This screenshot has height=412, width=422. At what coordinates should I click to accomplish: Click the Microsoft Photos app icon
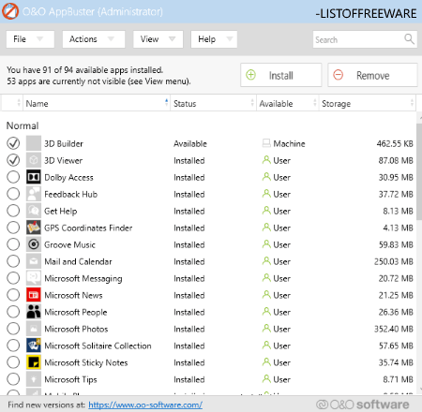click(x=34, y=329)
